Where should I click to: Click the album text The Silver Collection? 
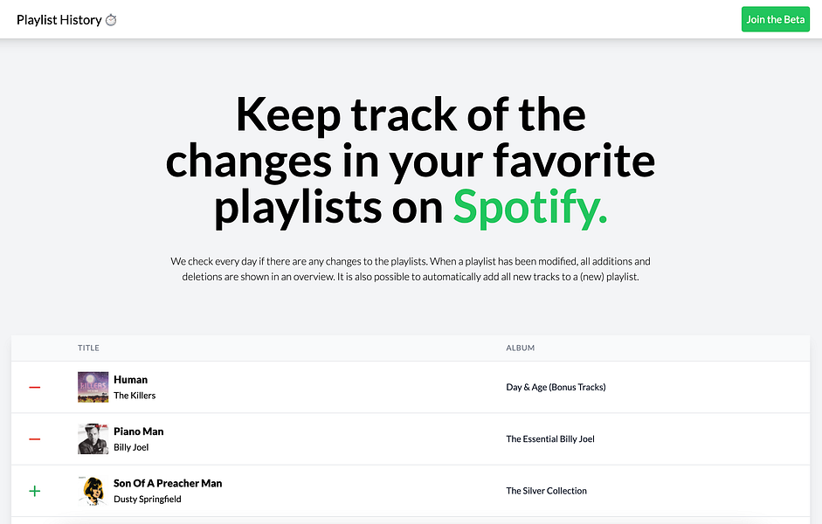point(546,491)
